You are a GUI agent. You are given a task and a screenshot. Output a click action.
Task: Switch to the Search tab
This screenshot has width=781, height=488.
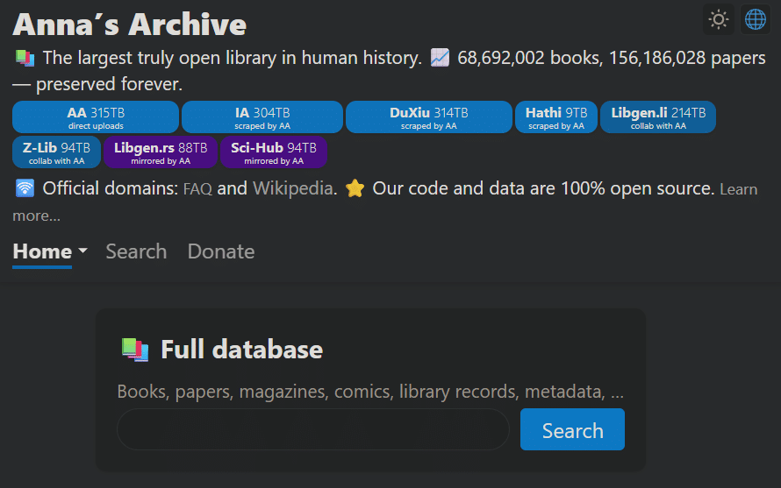point(136,251)
